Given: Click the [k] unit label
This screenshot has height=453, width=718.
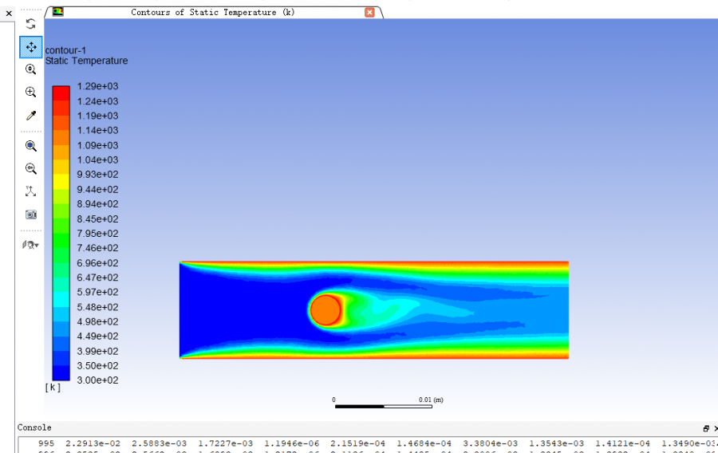Looking at the screenshot, I should point(53,387).
